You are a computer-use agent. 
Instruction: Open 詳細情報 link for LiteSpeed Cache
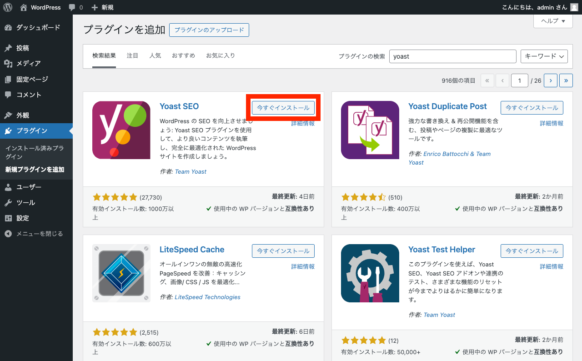[303, 266]
